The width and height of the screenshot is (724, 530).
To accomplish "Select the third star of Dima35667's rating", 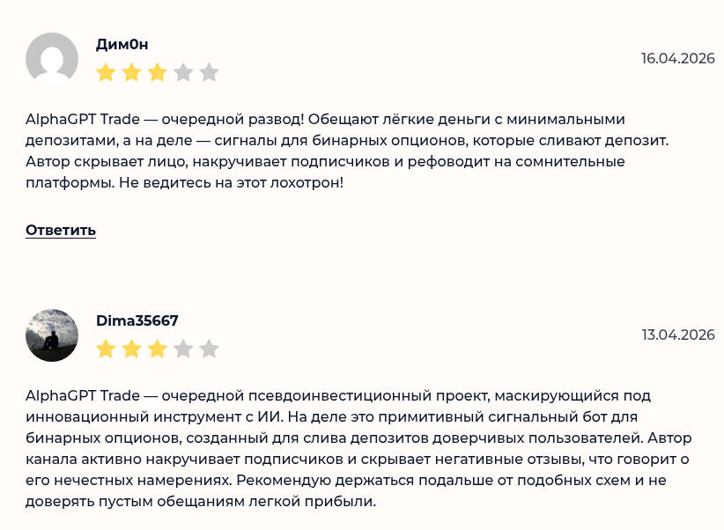I will click(158, 349).
